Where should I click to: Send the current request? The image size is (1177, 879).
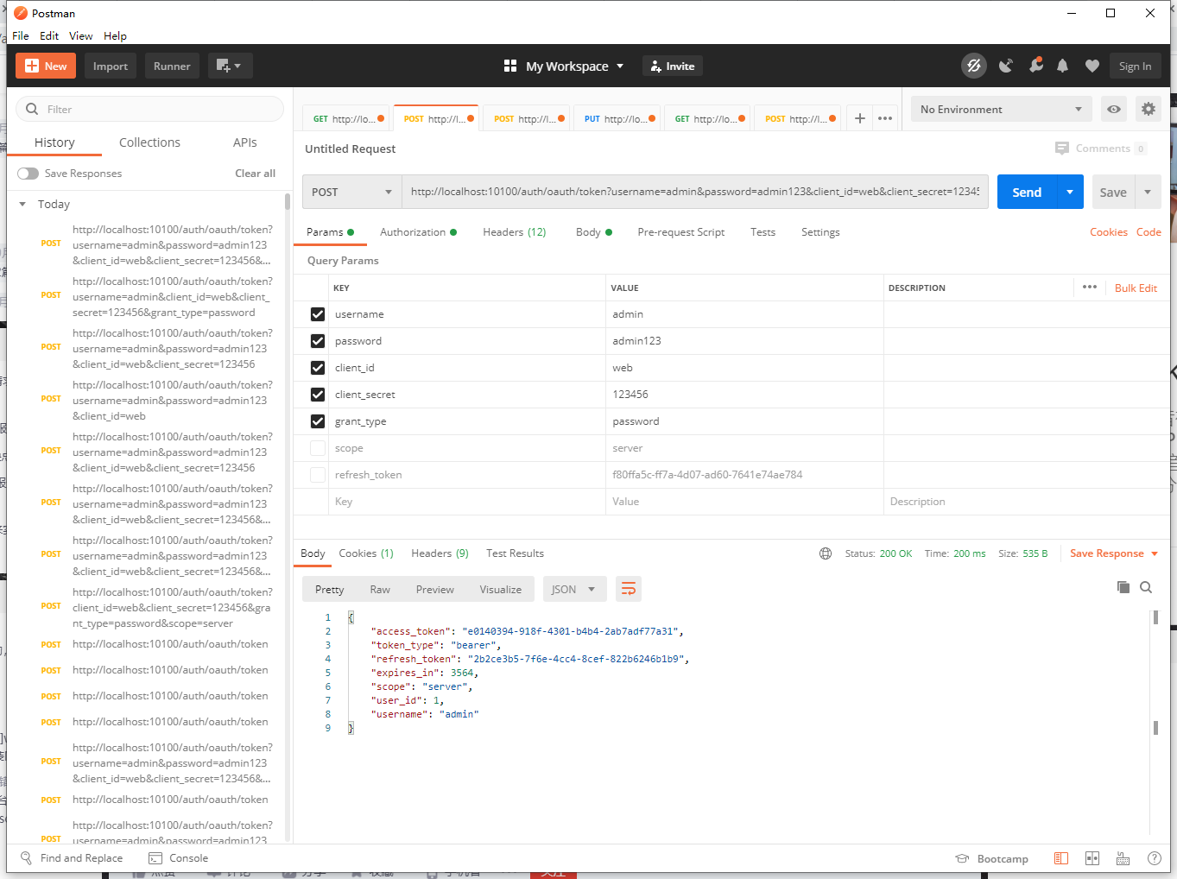click(1027, 192)
